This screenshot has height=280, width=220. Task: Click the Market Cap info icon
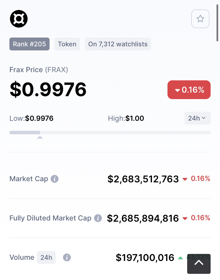(x=55, y=179)
